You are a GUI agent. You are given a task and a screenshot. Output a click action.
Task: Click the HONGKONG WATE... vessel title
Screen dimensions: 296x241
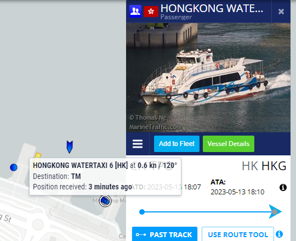pyautogui.click(x=212, y=8)
